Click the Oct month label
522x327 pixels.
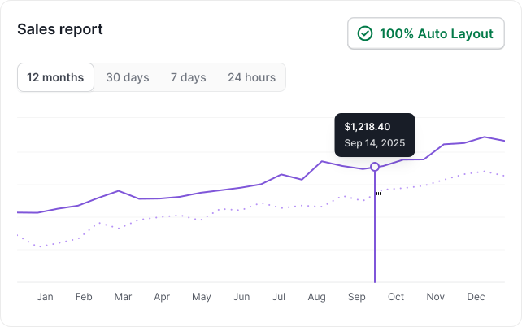[x=396, y=297]
